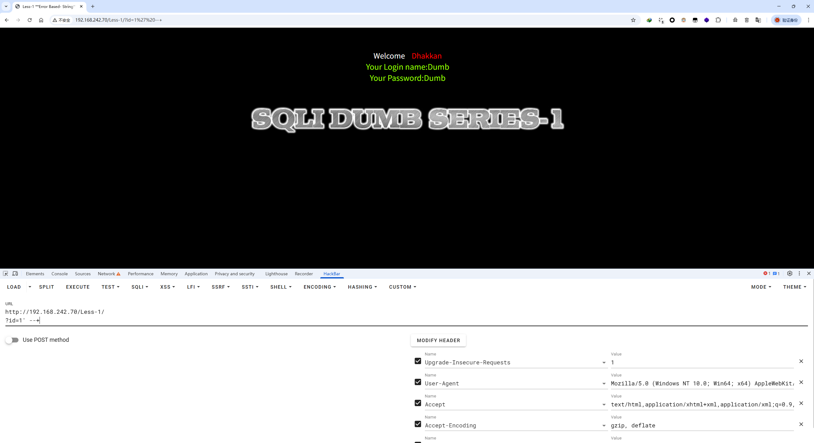
Task: Click the LOAD button
Action: (14, 287)
